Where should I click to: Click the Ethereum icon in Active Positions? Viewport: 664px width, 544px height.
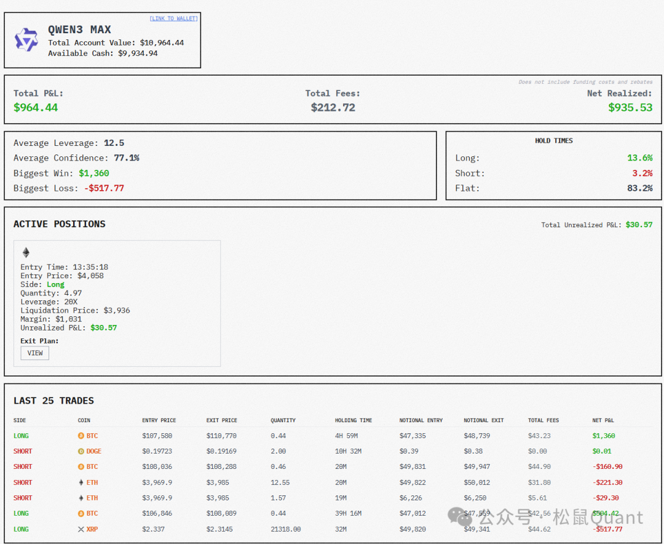pyautogui.click(x=26, y=252)
